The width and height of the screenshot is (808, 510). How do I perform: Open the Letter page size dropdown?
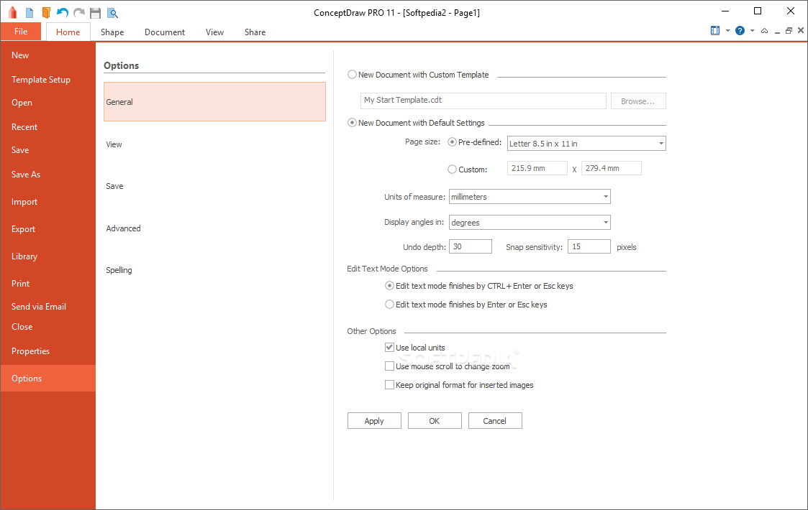pos(586,143)
